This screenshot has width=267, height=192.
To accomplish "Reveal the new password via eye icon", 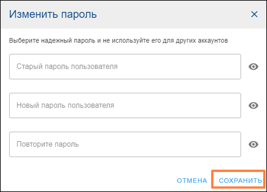I will [253, 106].
